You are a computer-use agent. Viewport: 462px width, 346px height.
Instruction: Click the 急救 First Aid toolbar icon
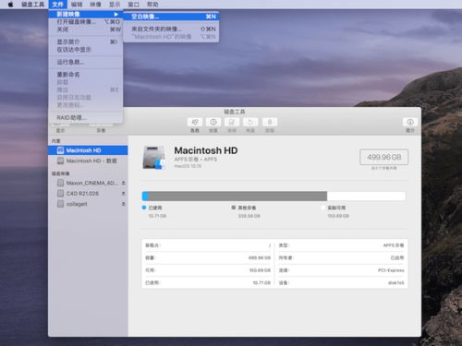pyautogui.click(x=195, y=122)
